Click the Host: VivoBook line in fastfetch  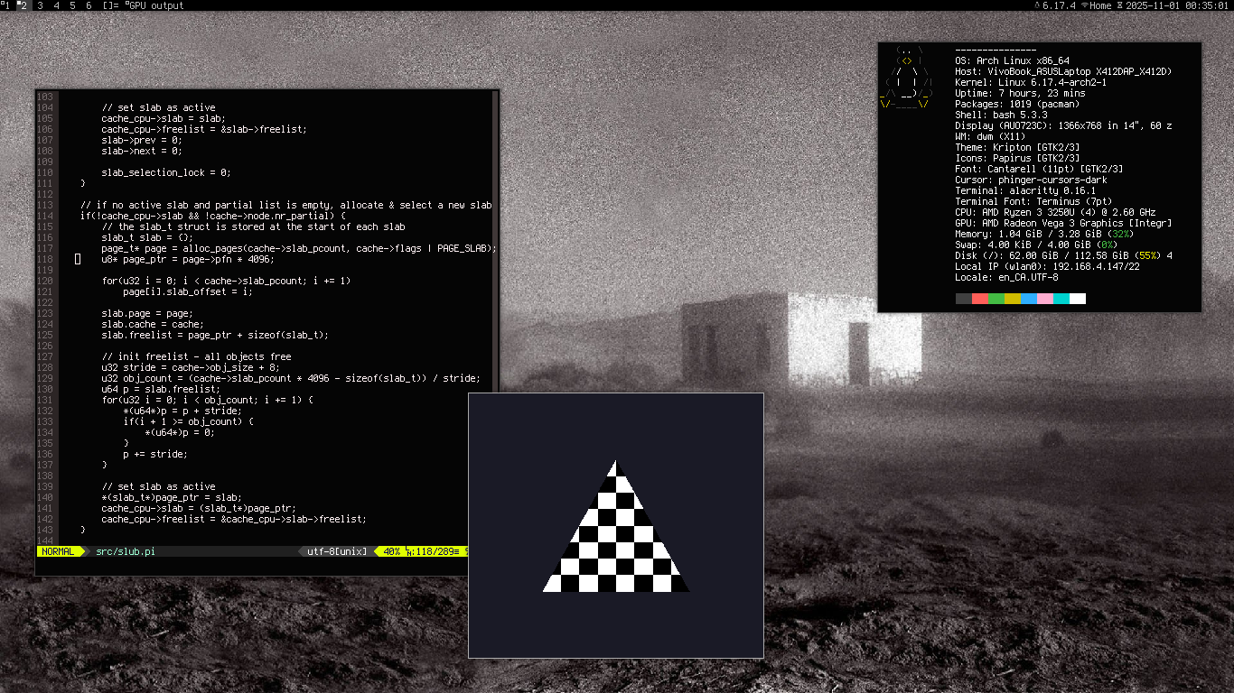pyautogui.click(x=1063, y=71)
